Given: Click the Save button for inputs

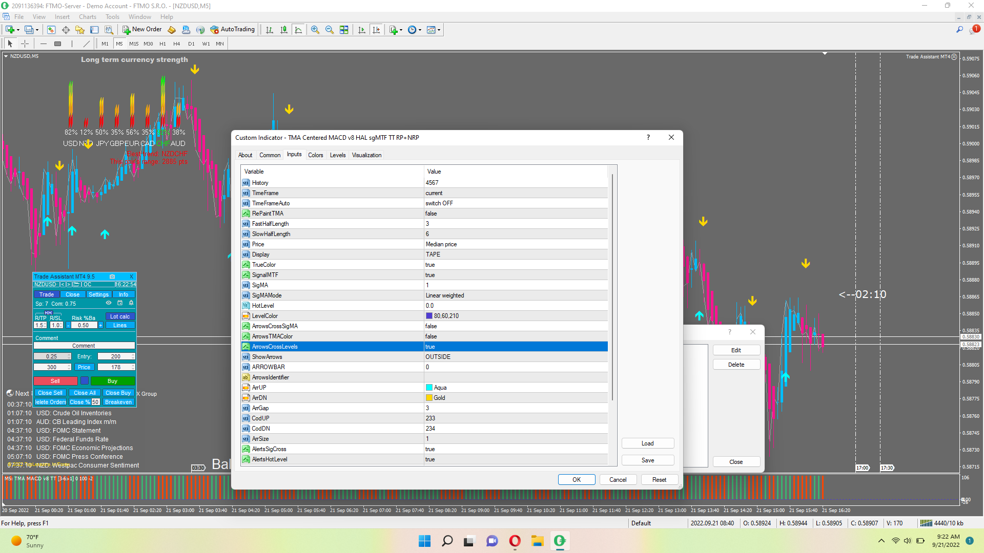Looking at the screenshot, I should 647,460.
